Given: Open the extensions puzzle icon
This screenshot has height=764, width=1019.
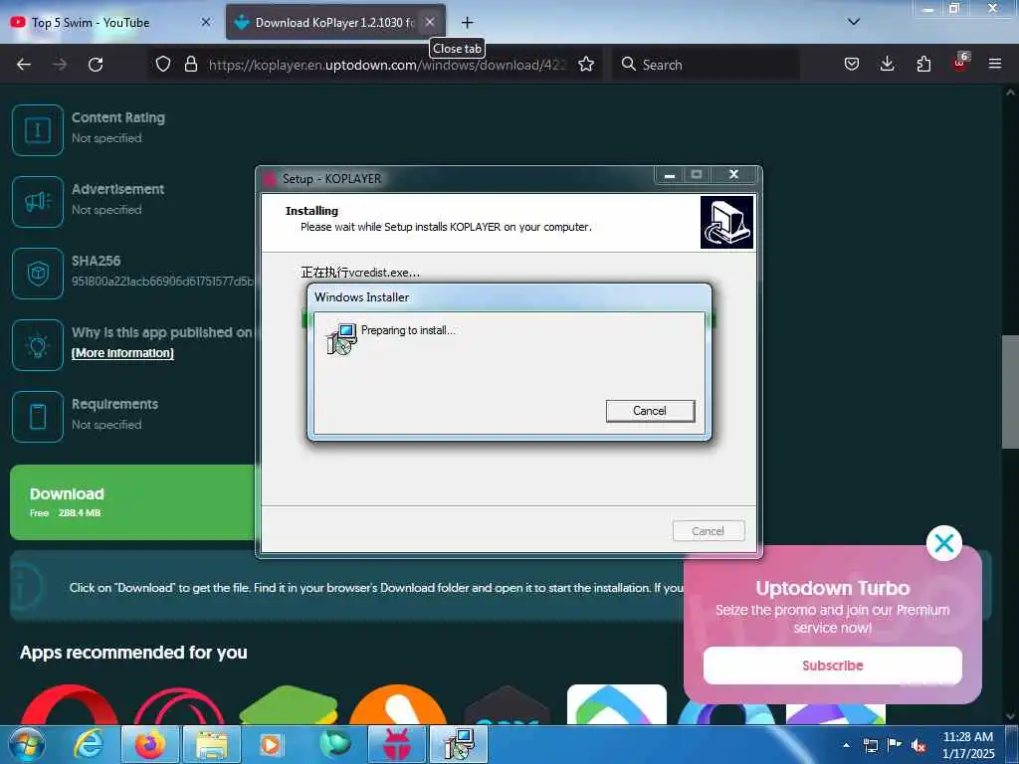Looking at the screenshot, I should click(x=923, y=64).
